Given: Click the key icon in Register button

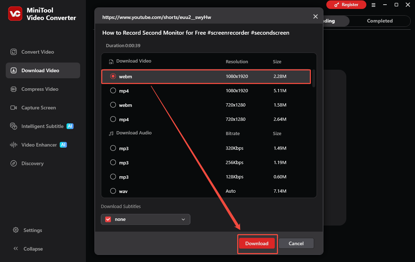Looking at the screenshot, I should pos(336,5).
